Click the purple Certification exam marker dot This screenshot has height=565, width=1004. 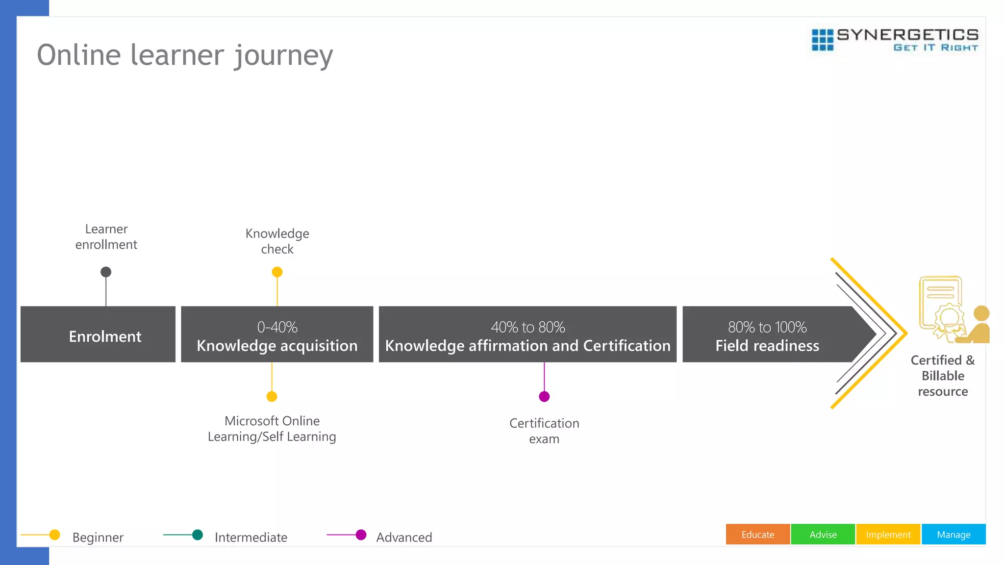pos(544,396)
